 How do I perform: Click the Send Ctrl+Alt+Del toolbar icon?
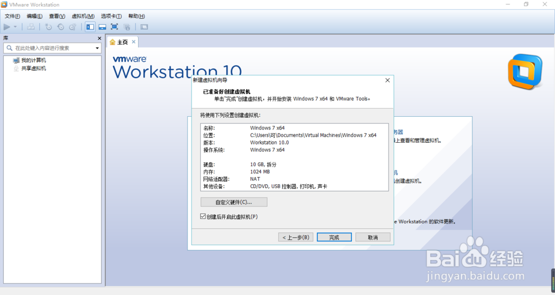(31, 27)
